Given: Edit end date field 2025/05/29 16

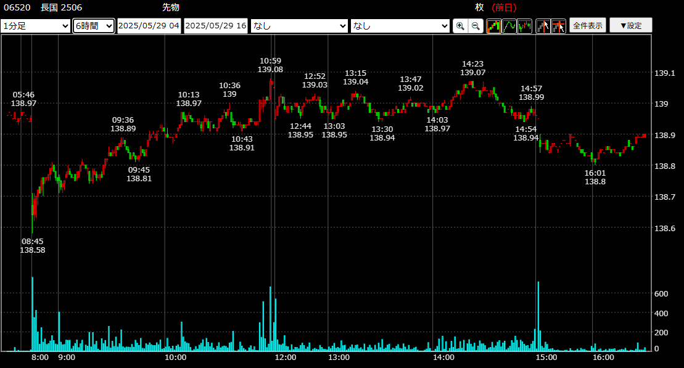Looking at the screenshot, I should pos(215,26).
